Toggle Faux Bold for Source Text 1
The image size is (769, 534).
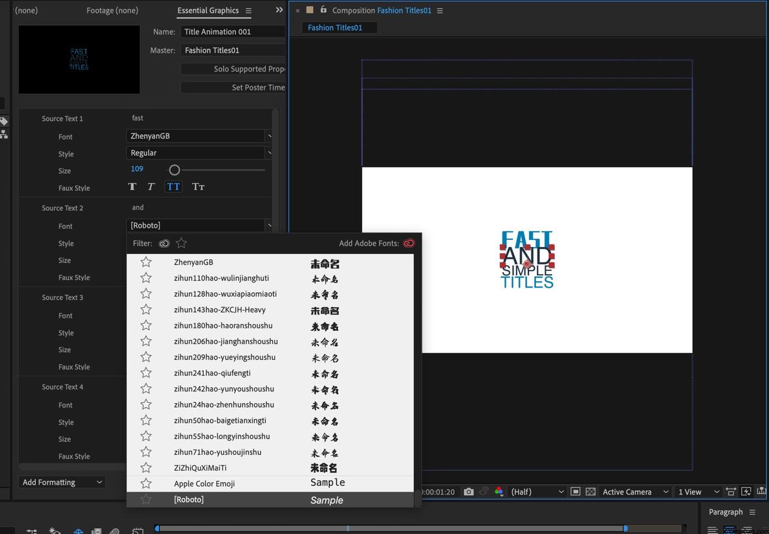[132, 187]
